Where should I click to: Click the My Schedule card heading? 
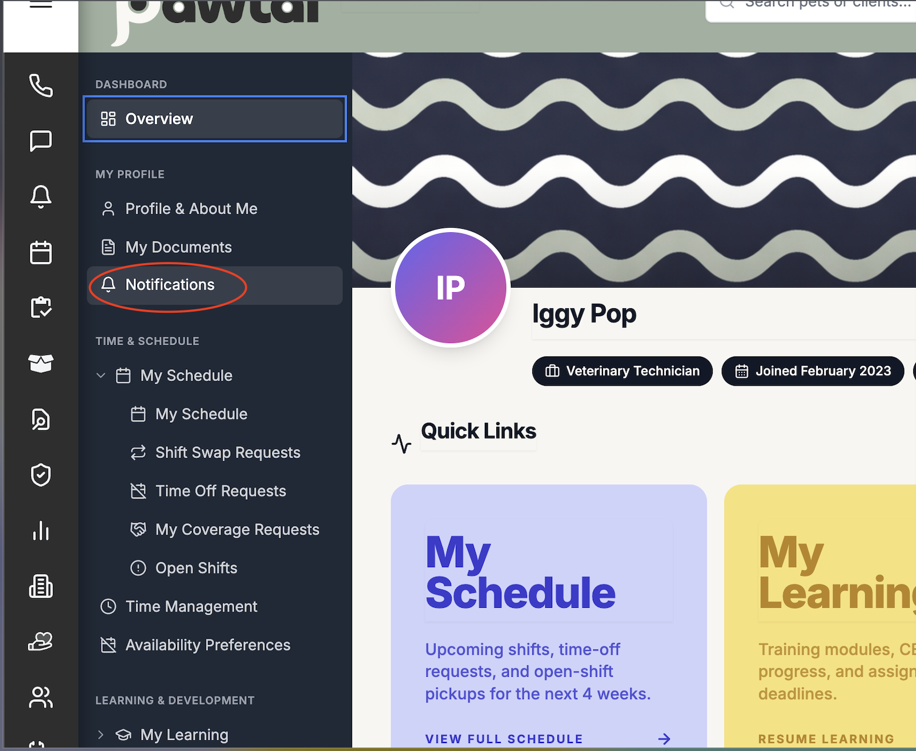(x=520, y=572)
